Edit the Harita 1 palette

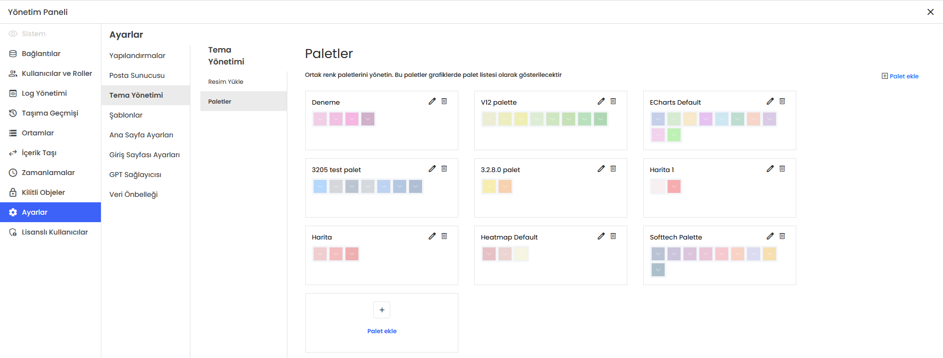(770, 169)
